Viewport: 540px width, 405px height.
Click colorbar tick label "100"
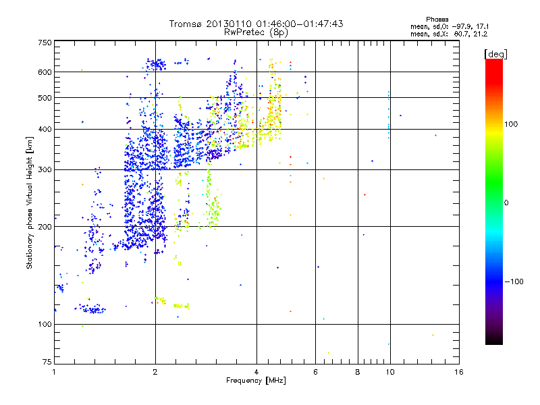pos(511,124)
